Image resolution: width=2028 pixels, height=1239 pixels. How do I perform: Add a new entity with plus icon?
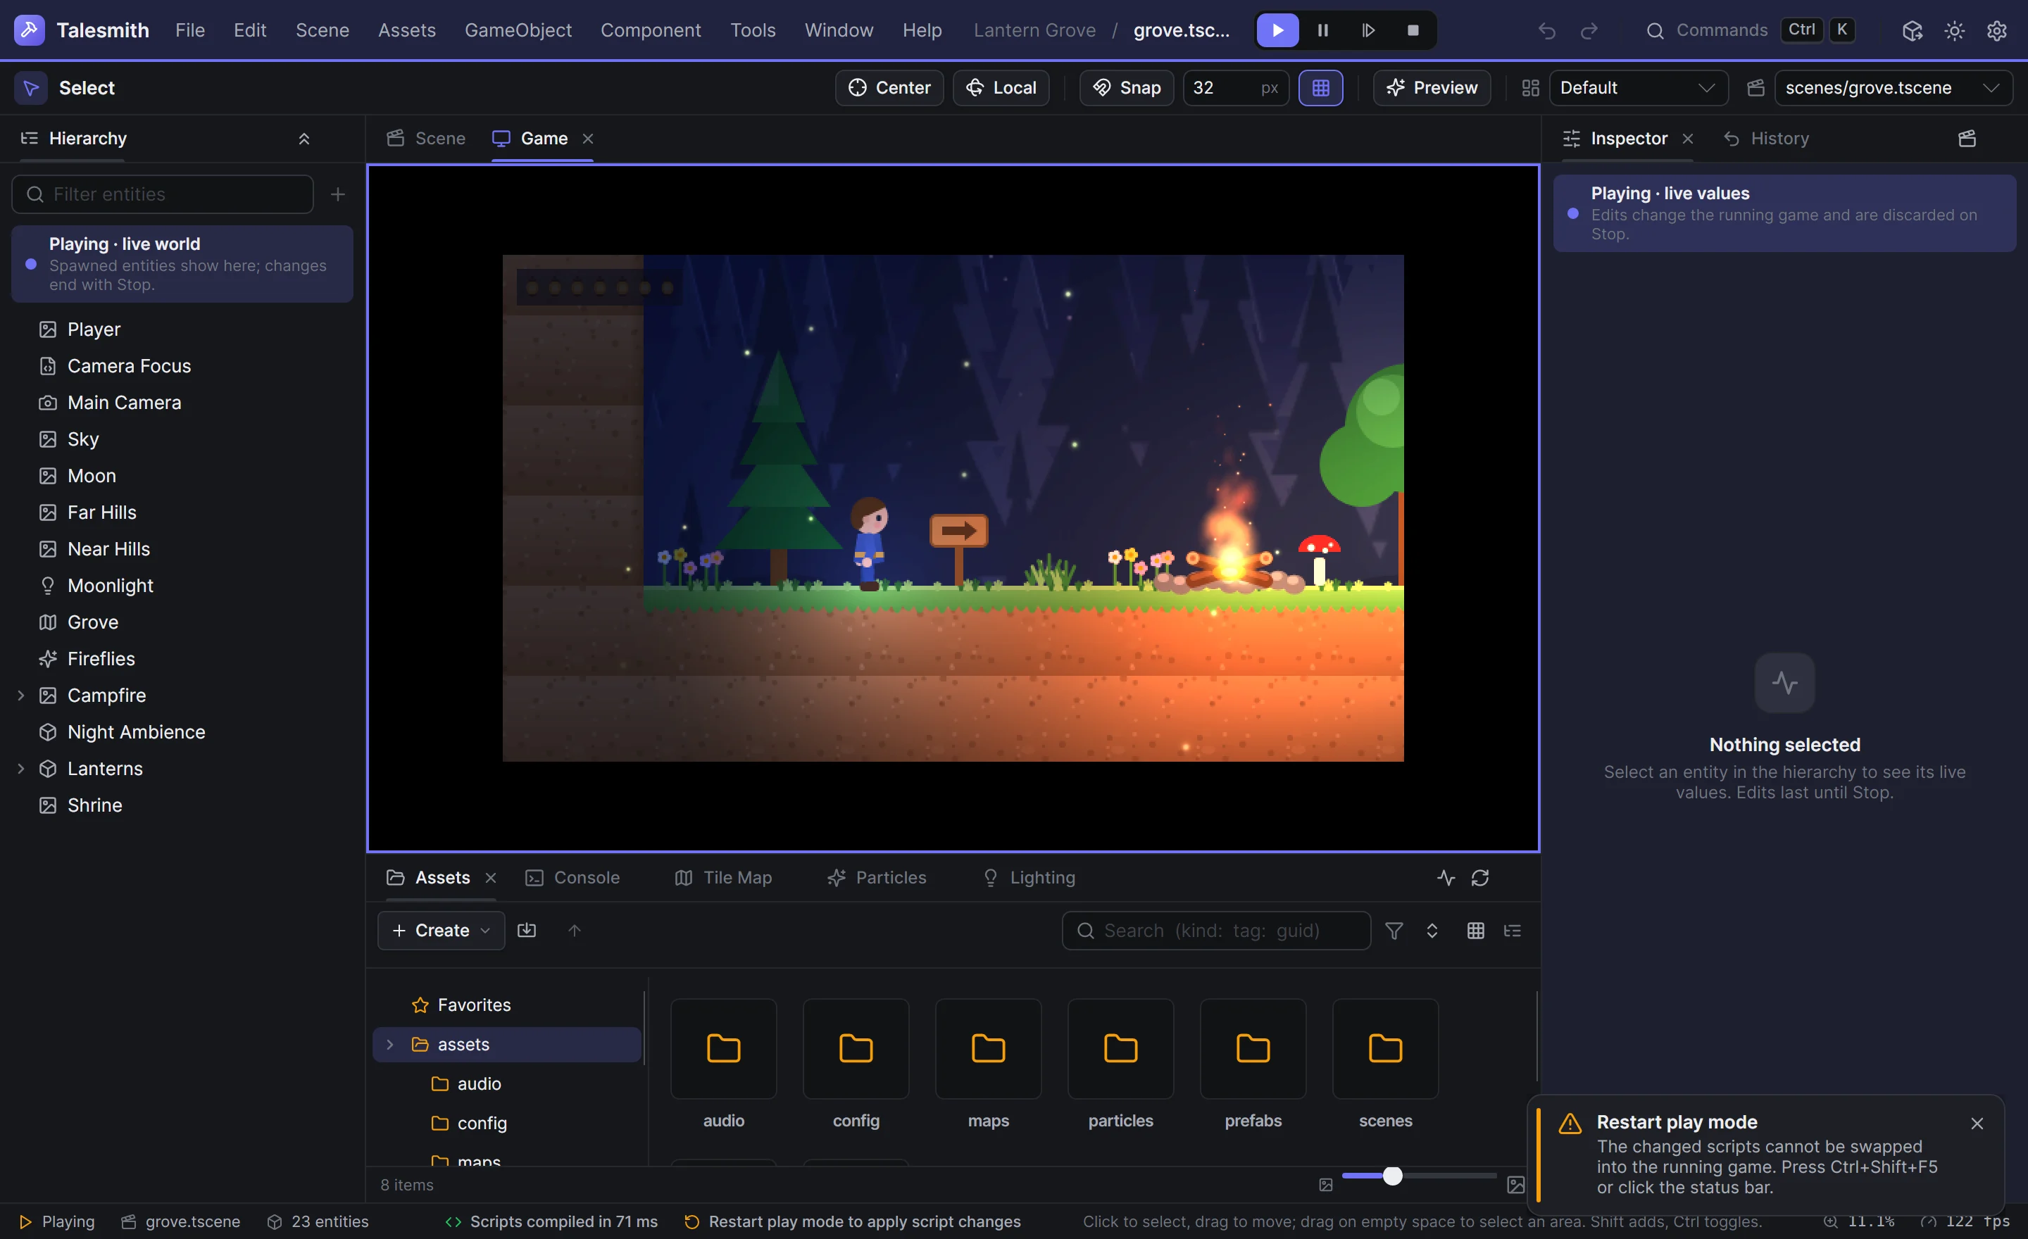(337, 194)
